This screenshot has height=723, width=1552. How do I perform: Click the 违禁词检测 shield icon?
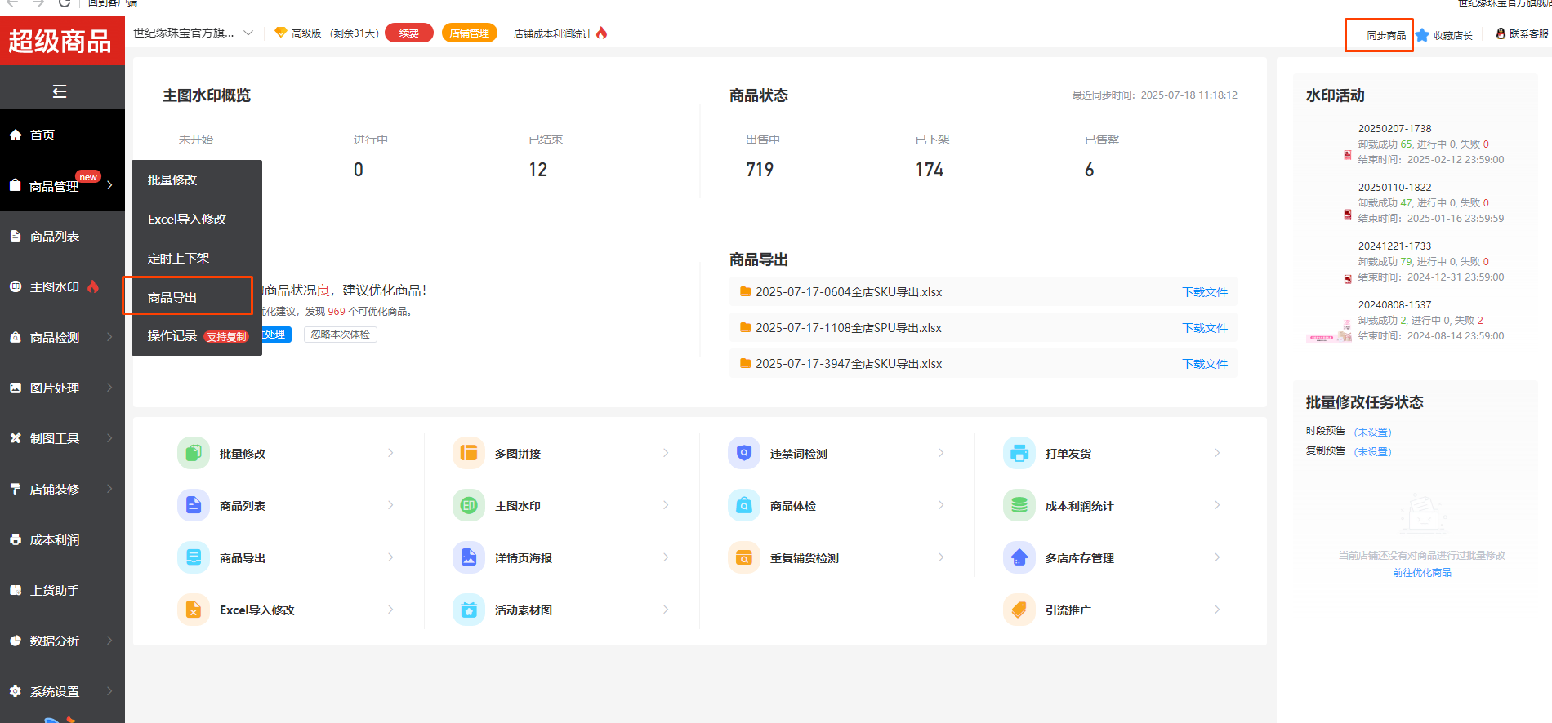coord(743,453)
